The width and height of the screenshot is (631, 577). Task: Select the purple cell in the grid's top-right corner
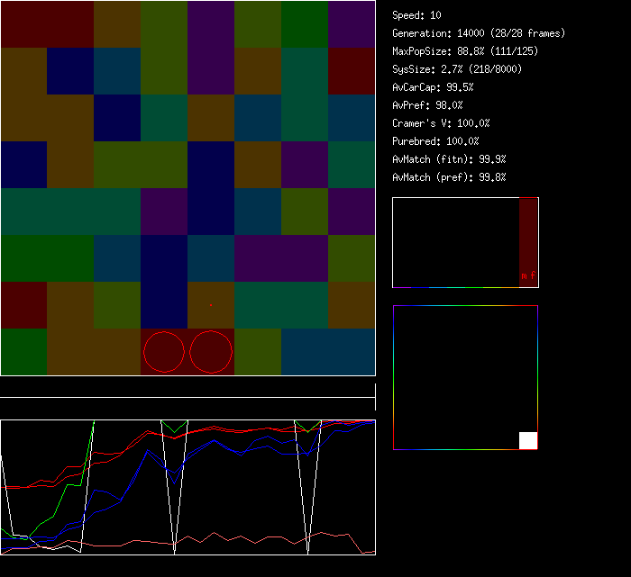coord(352,24)
